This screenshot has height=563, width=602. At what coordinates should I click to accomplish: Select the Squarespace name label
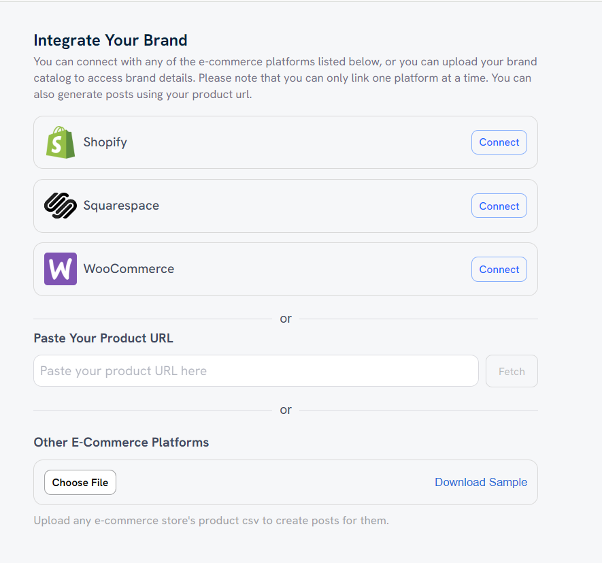point(121,206)
